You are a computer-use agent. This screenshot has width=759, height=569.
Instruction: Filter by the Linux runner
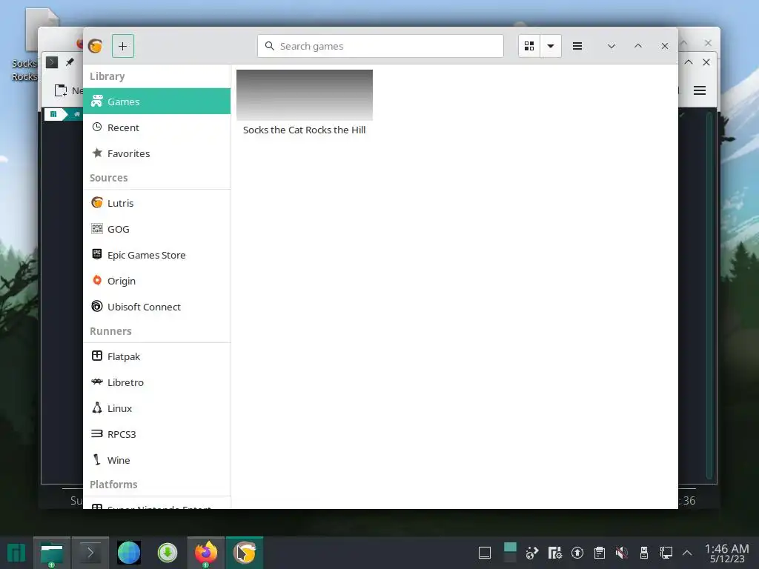click(x=157, y=408)
